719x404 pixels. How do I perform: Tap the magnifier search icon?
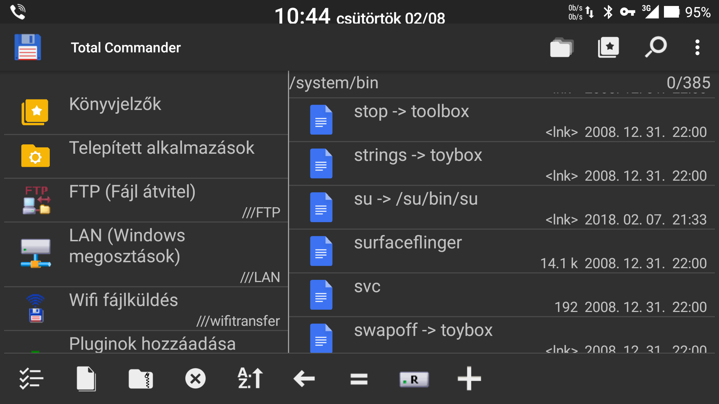(x=656, y=48)
